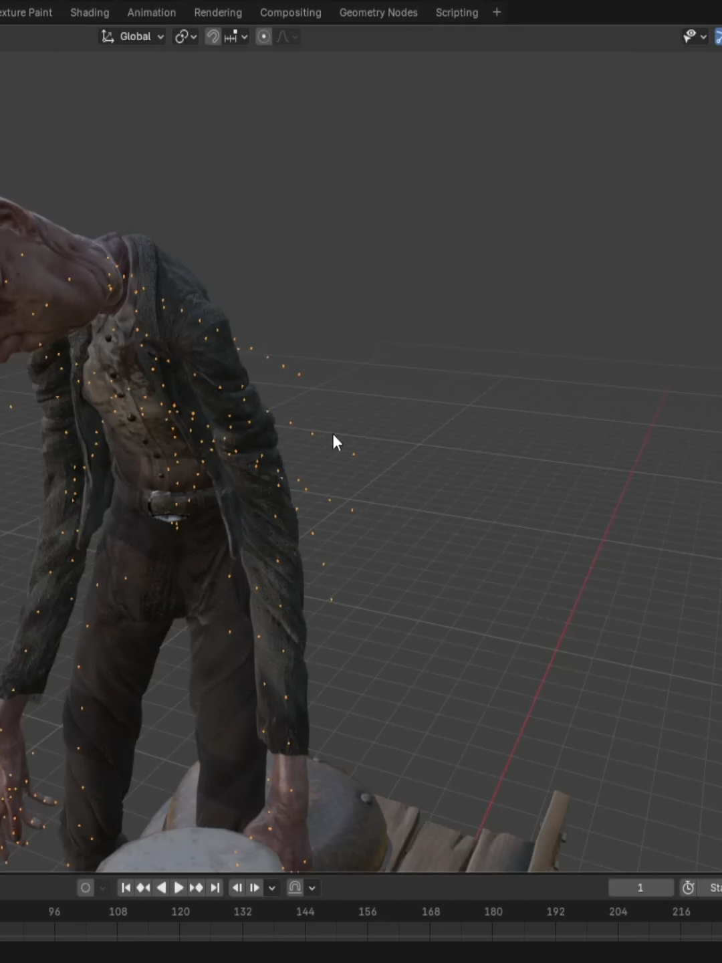Screen dimensions: 722x963
Task: Jump to the first frame
Action: click(126, 887)
